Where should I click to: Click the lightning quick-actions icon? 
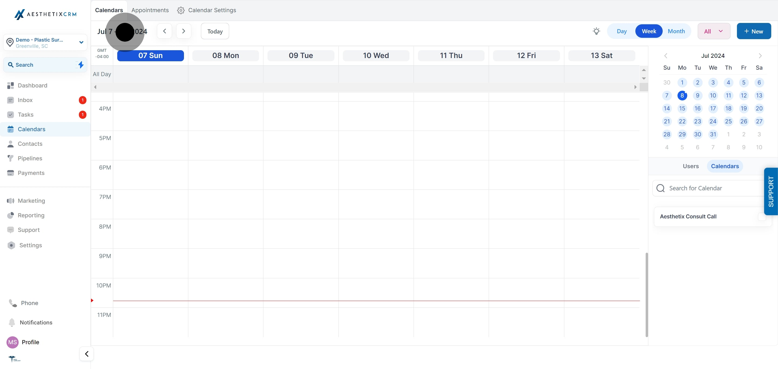click(x=80, y=65)
